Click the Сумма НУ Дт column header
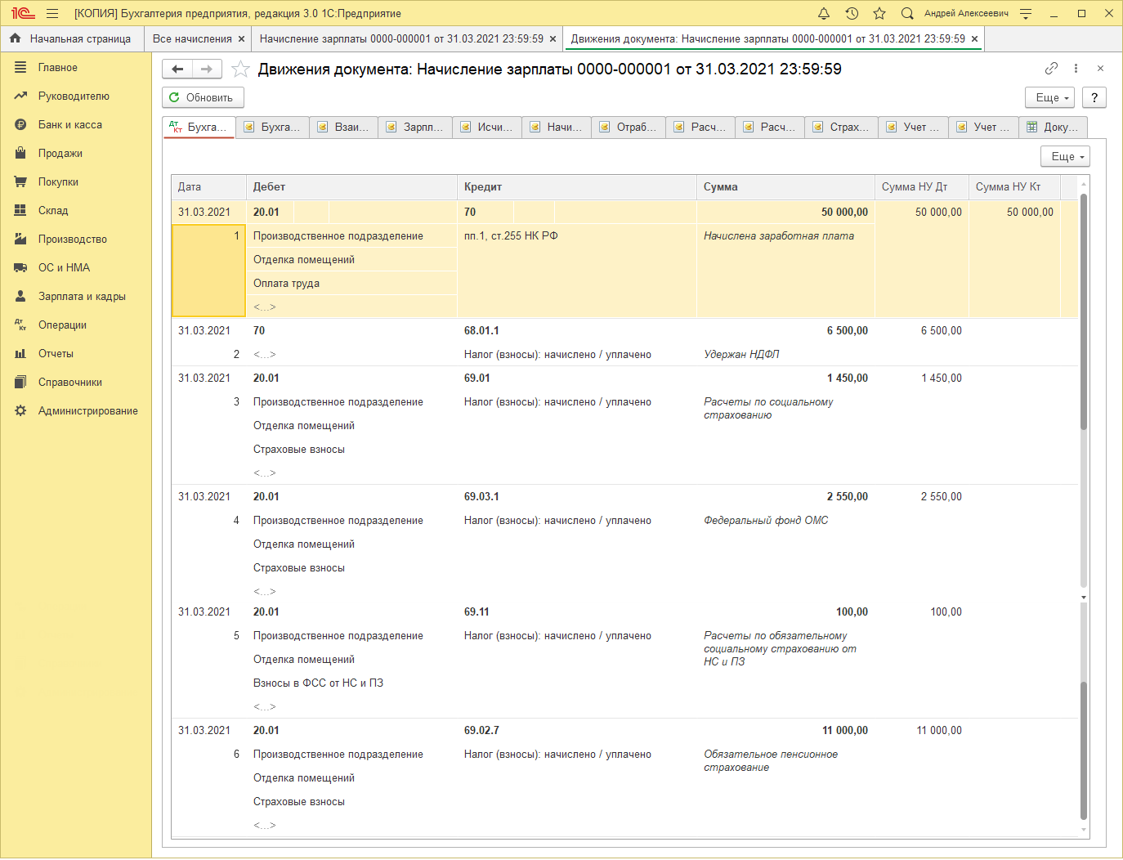Image resolution: width=1123 pixels, height=860 pixels. click(x=922, y=186)
